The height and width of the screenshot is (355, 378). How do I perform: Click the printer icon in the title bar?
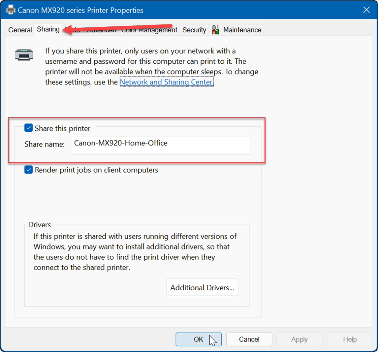click(x=11, y=10)
